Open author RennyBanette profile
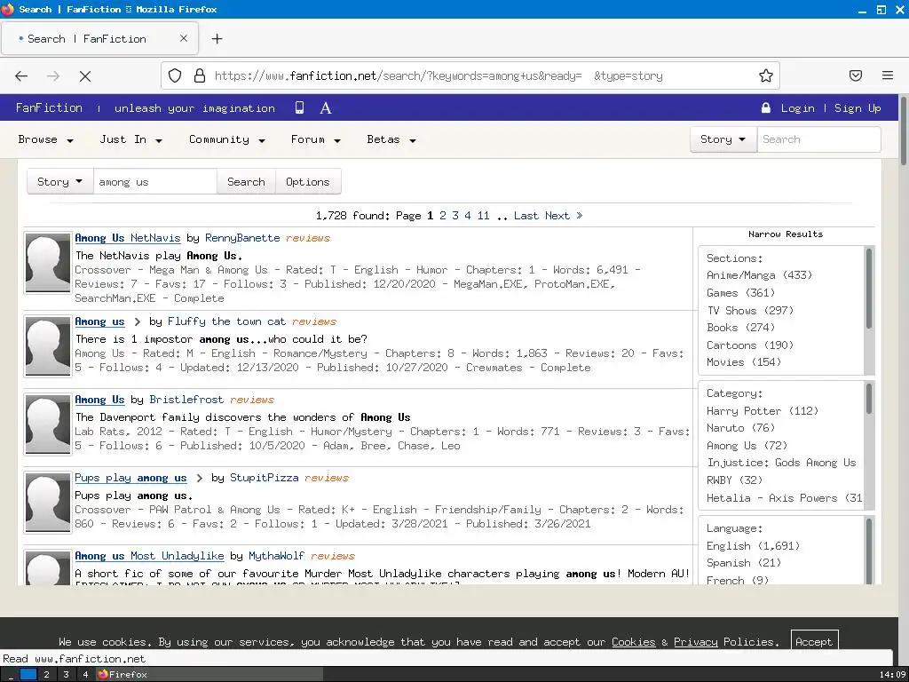The height and width of the screenshot is (682, 909). pyautogui.click(x=242, y=238)
